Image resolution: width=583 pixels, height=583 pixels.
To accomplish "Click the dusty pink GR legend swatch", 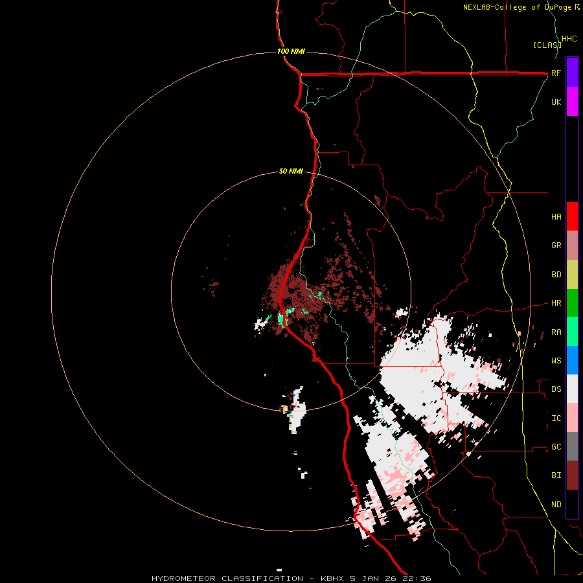I will point(572,246).
